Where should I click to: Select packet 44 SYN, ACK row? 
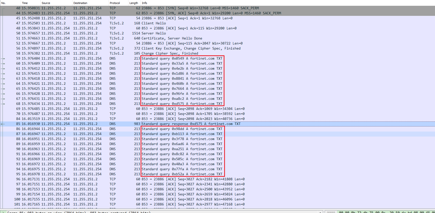[217, 13]
